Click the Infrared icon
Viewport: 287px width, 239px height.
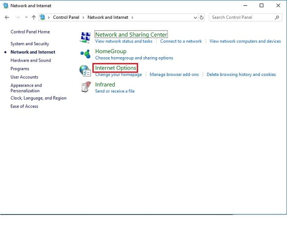click(86, 87)
